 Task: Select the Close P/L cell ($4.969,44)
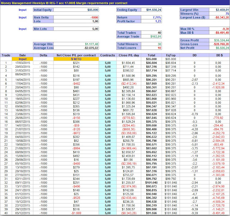coord(129,148)
